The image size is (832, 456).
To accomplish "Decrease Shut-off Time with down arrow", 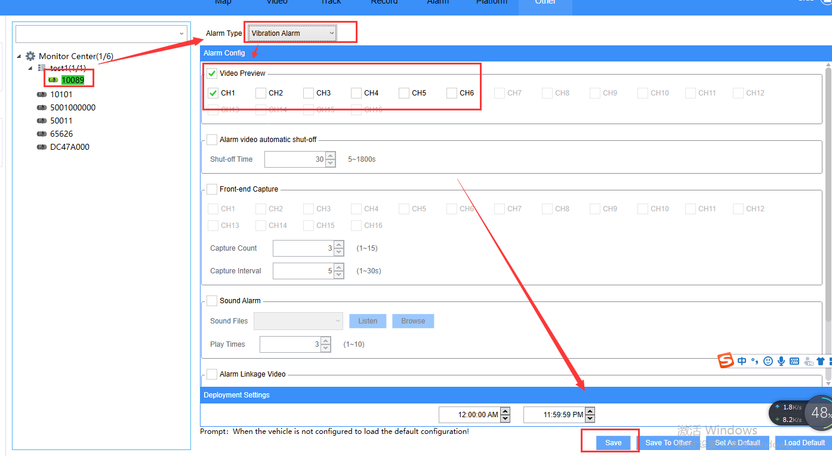I will [330, 163].
